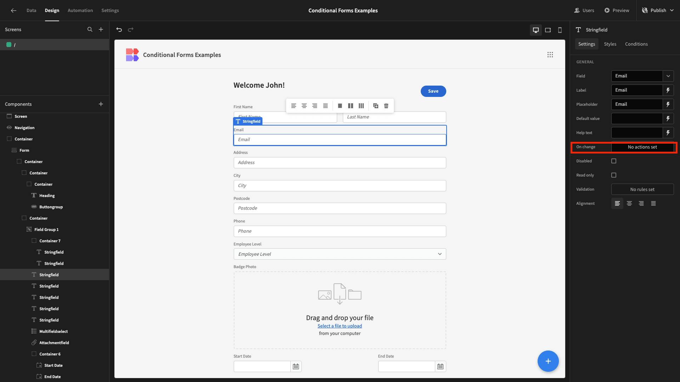The image size is (680, 382).
Task: Switch to the Styles tab
Action: [610, 44]
